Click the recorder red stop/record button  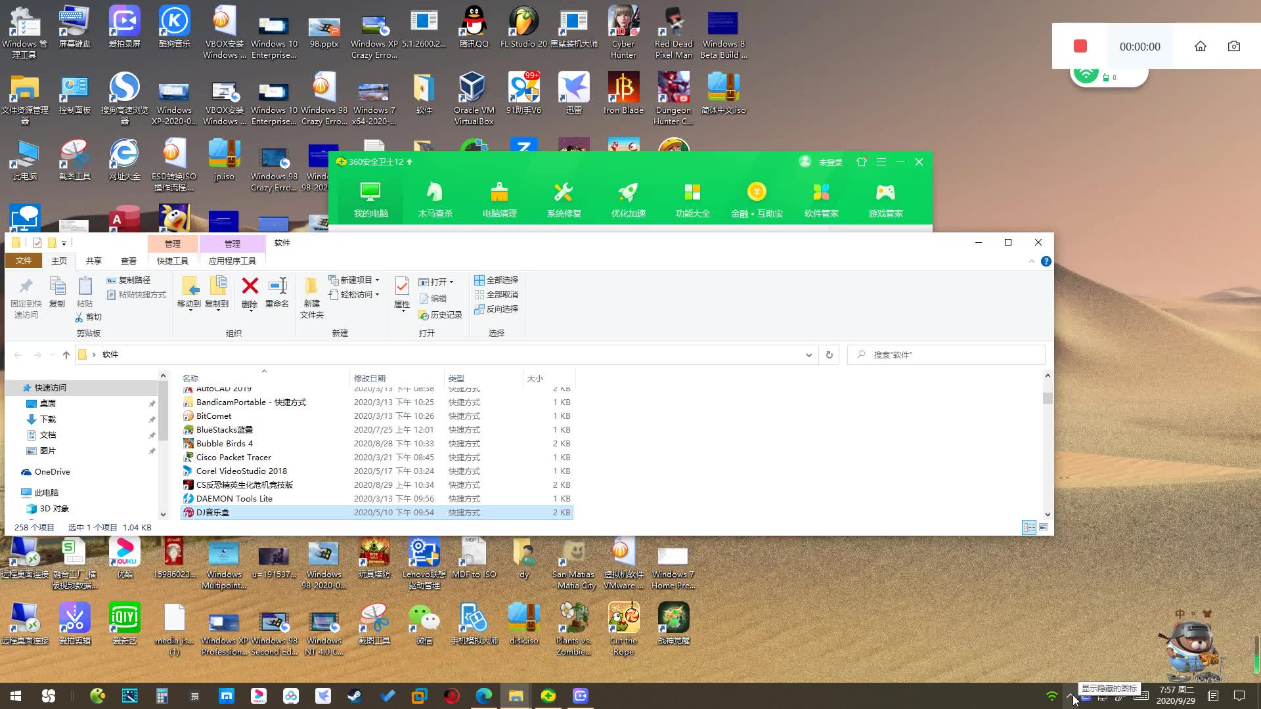coord(1080,46)
